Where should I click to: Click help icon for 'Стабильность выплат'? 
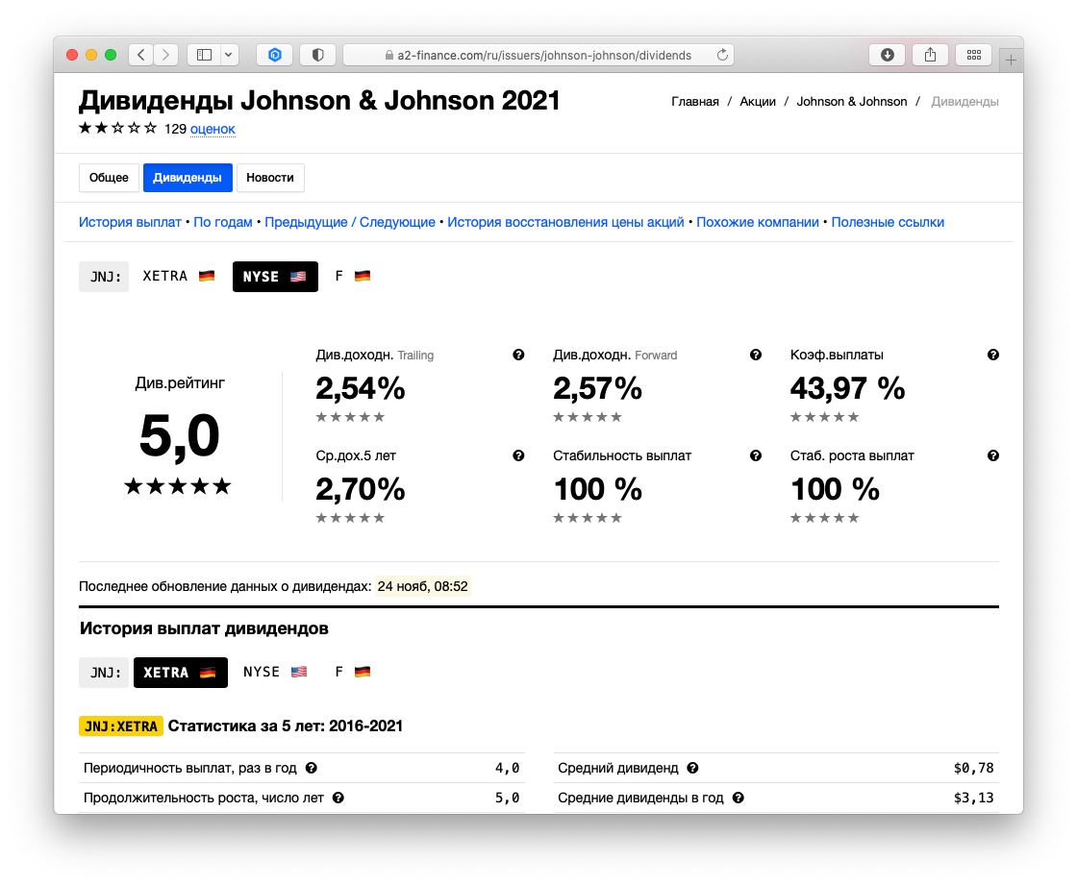[x=756, y=455]
